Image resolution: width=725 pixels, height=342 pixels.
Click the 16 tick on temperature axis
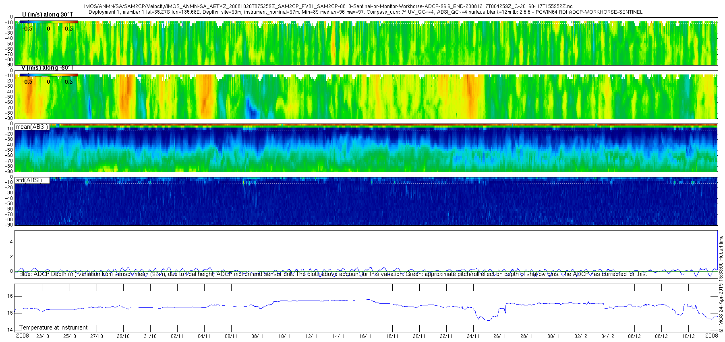(x=10, y=296)
